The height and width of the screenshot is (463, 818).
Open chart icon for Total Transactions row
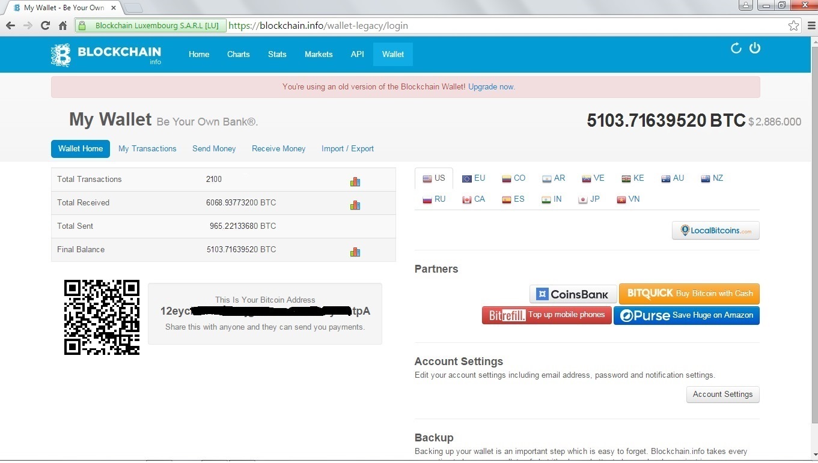click(x=355, y=181)
